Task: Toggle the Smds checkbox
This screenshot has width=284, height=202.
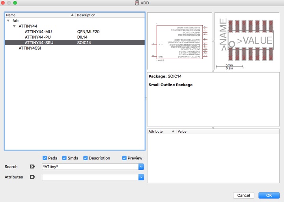Action: tap(64, 158)
